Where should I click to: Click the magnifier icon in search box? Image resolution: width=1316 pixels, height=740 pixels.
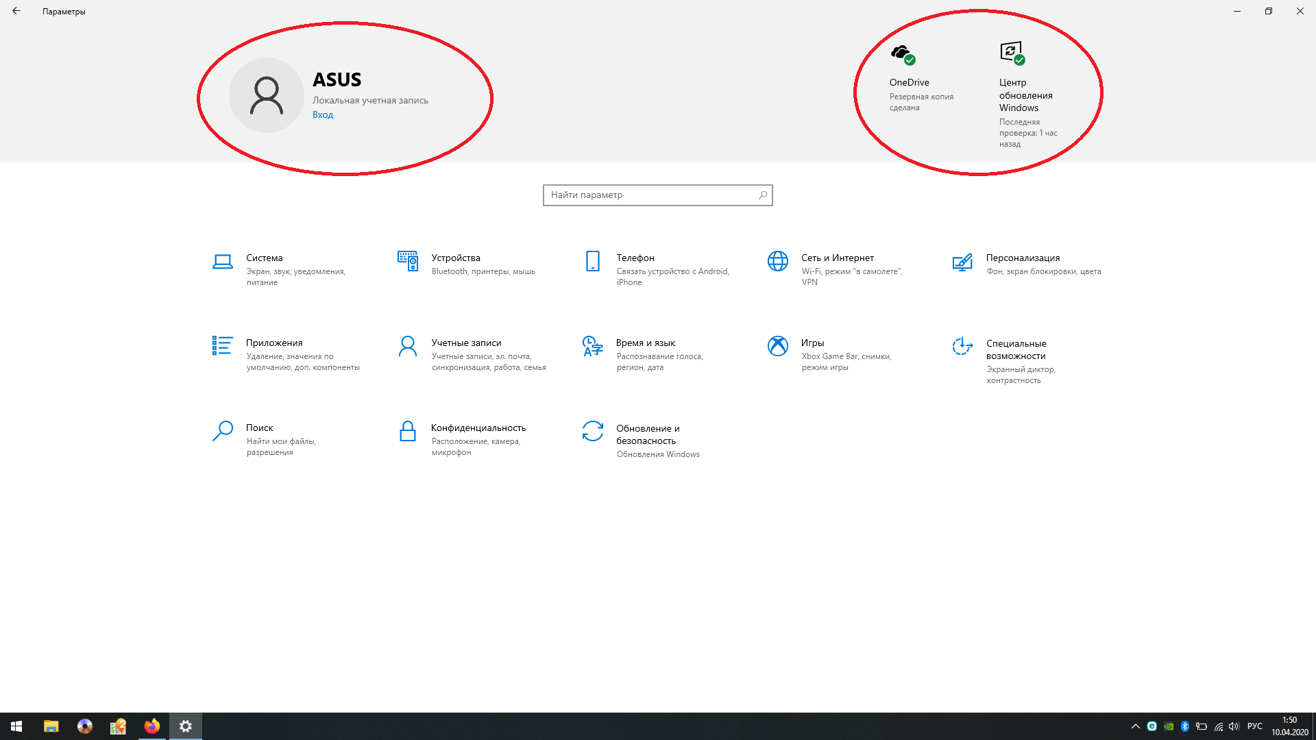[762, 195]
